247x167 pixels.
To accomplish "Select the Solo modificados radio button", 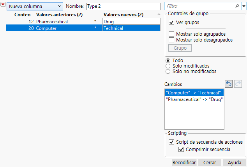I will (x=168, y=66).
